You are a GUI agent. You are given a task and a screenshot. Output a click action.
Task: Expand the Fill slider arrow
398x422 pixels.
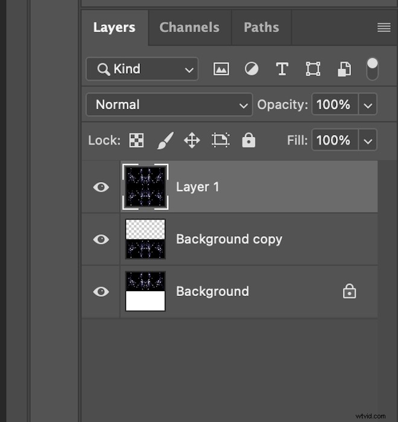click(x=368, y=140)
